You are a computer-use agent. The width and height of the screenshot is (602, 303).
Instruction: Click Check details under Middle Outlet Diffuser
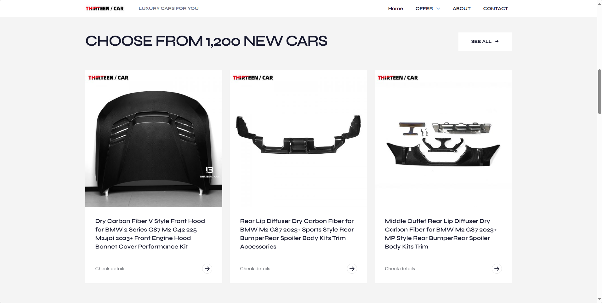(400, 269)
